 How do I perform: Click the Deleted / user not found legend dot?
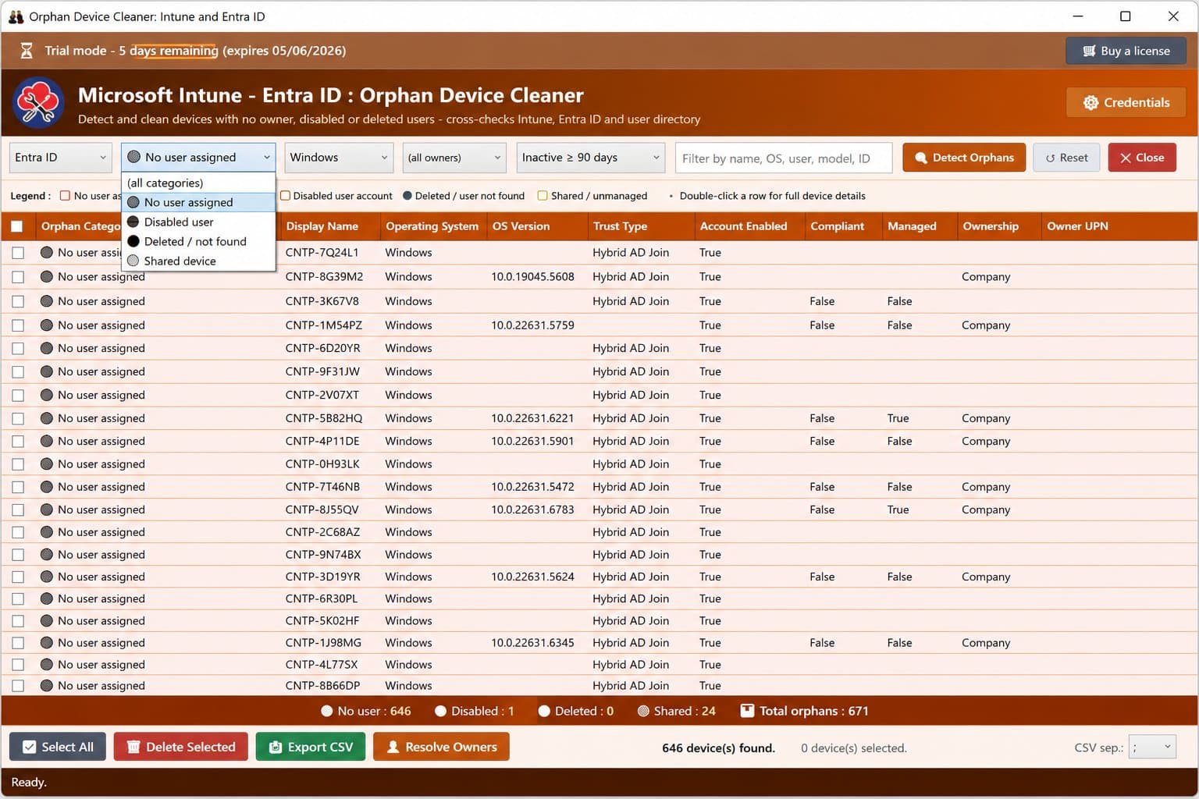(x=407, y=196)
